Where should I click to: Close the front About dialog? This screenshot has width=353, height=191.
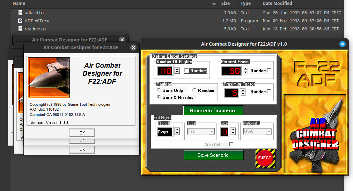pyautogui.click(x=133, y=47)
